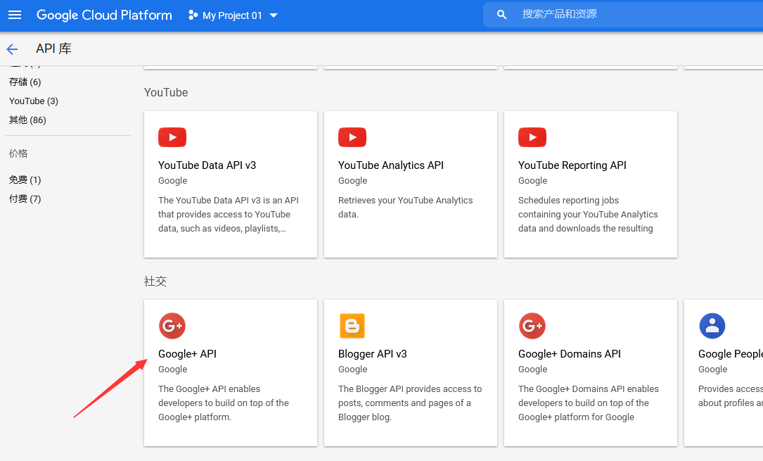
Task: Click Google publisher under Google+ API
Action: coord(173,369)
